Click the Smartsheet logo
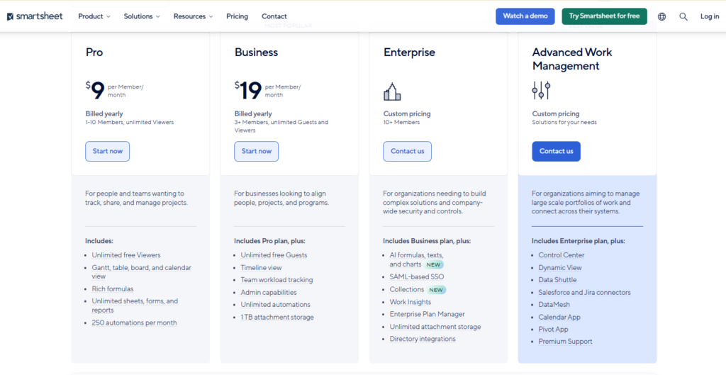The width and height of the screenshot is (726, 375). click(35, 16)
